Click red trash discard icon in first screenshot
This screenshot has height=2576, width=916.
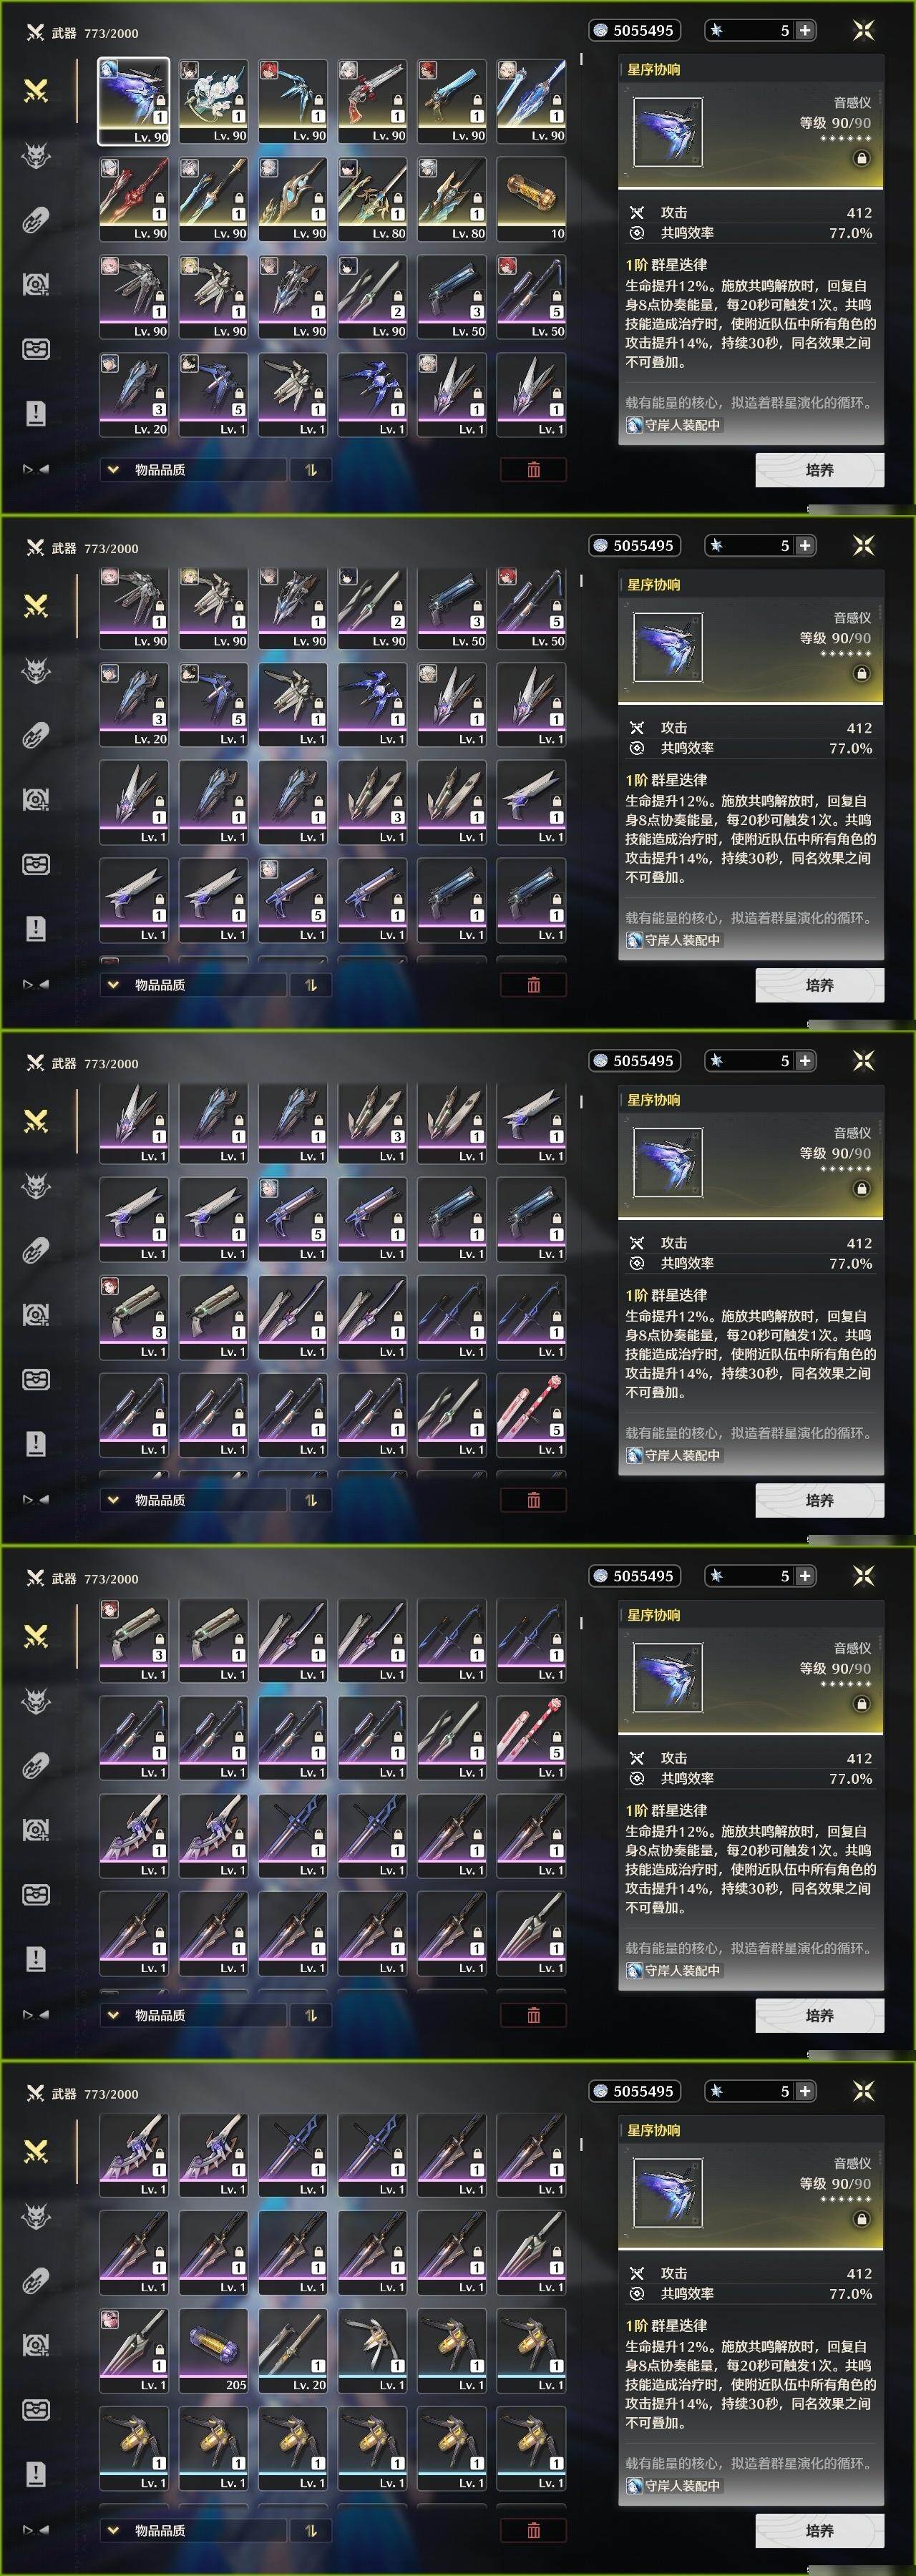pyautogui.click(x=533, y=470)
